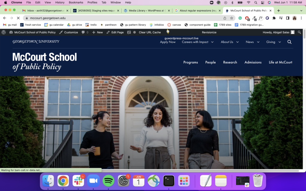Click Customize in admin bar
This screenshot has width=306, height=191.
[x=69, y=32]
